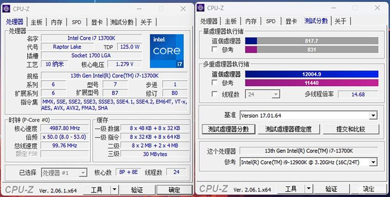Click 修订 value B0
390x197 pixels.
point(175,93)
